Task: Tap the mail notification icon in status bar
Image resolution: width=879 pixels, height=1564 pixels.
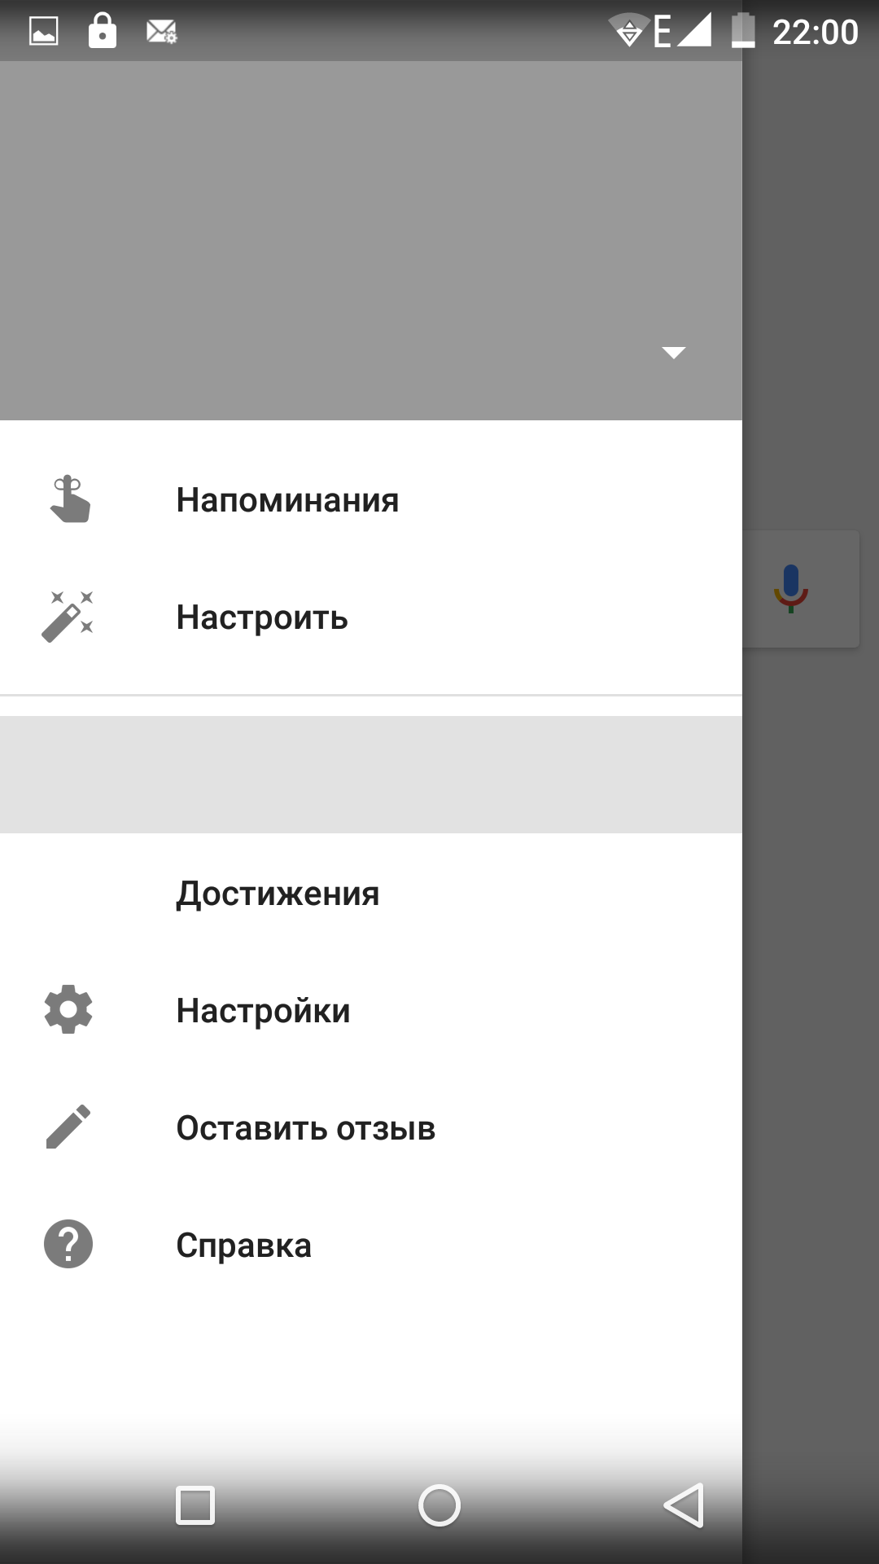Action: click(x=161, y=32)
